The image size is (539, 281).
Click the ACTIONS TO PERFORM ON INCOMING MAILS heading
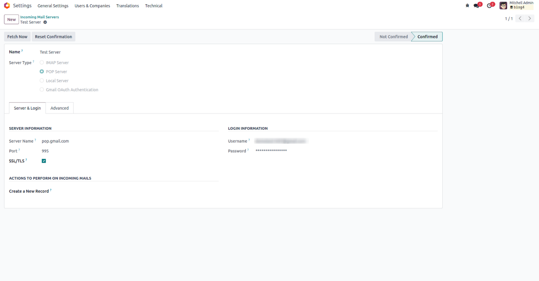[x=50, y=178]
